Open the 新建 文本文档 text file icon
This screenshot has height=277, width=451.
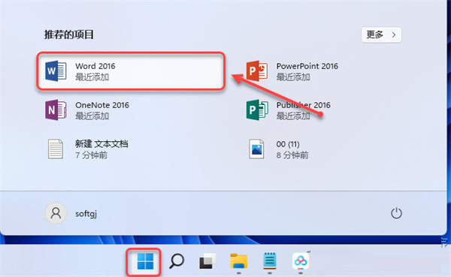click(x=56, y=149)
